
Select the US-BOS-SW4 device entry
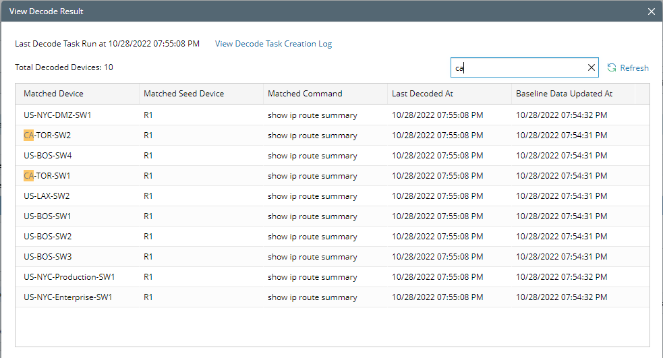[333, 156]
